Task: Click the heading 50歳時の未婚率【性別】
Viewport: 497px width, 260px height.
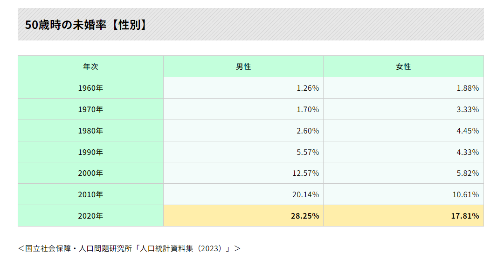Action: 86,25
